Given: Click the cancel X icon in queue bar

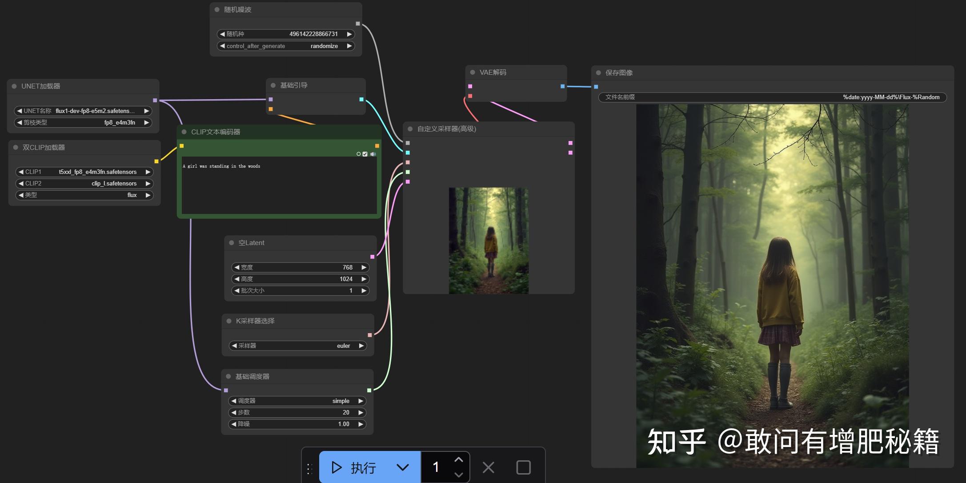Looking at the screenshot, I should click(x=488, y=467).
